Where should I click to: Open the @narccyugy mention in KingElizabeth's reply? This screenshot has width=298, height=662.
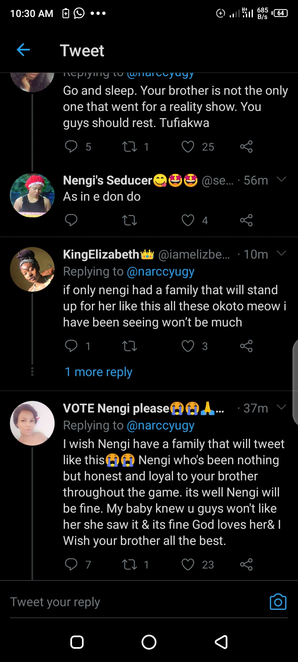click(x=161, y=272)
